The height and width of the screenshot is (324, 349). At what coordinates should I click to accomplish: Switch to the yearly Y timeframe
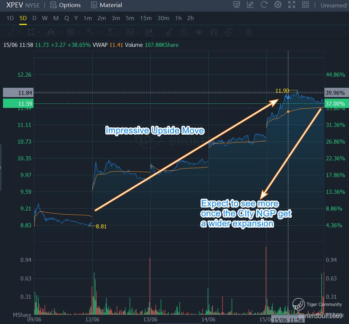click(76, 18)
